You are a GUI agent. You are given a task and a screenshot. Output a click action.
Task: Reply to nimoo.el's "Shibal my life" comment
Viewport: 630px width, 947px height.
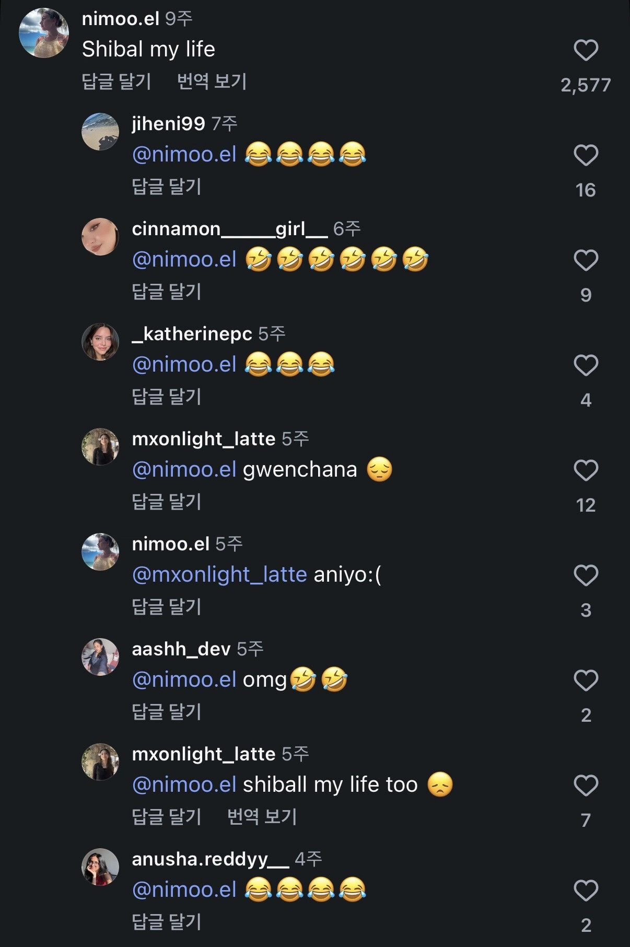click(x=116, y=82)
